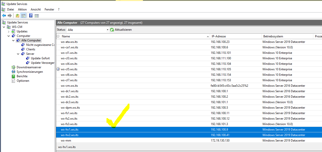
Task: Click the WS-CM server icon in tree
Action: coord(9,27)
